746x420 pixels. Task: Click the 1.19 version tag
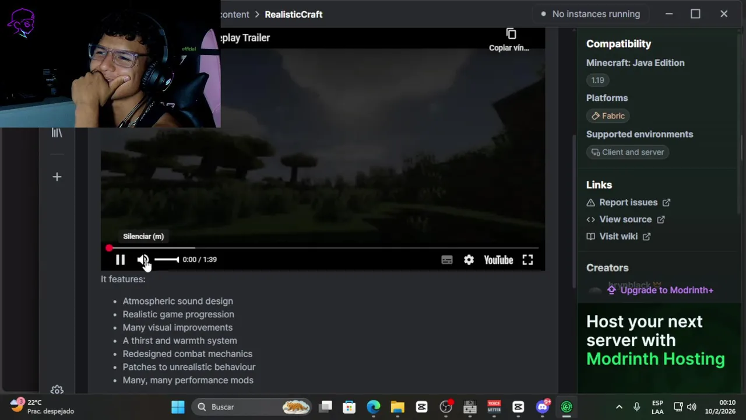click(x=597, y=80)
